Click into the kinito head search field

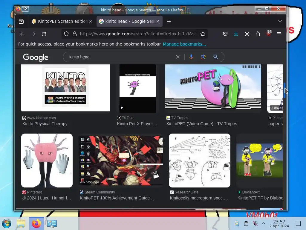[x=121, y=57]
